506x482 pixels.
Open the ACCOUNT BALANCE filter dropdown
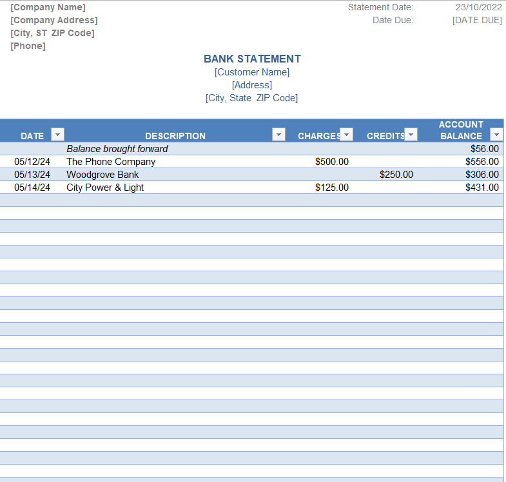click(496, 135)
